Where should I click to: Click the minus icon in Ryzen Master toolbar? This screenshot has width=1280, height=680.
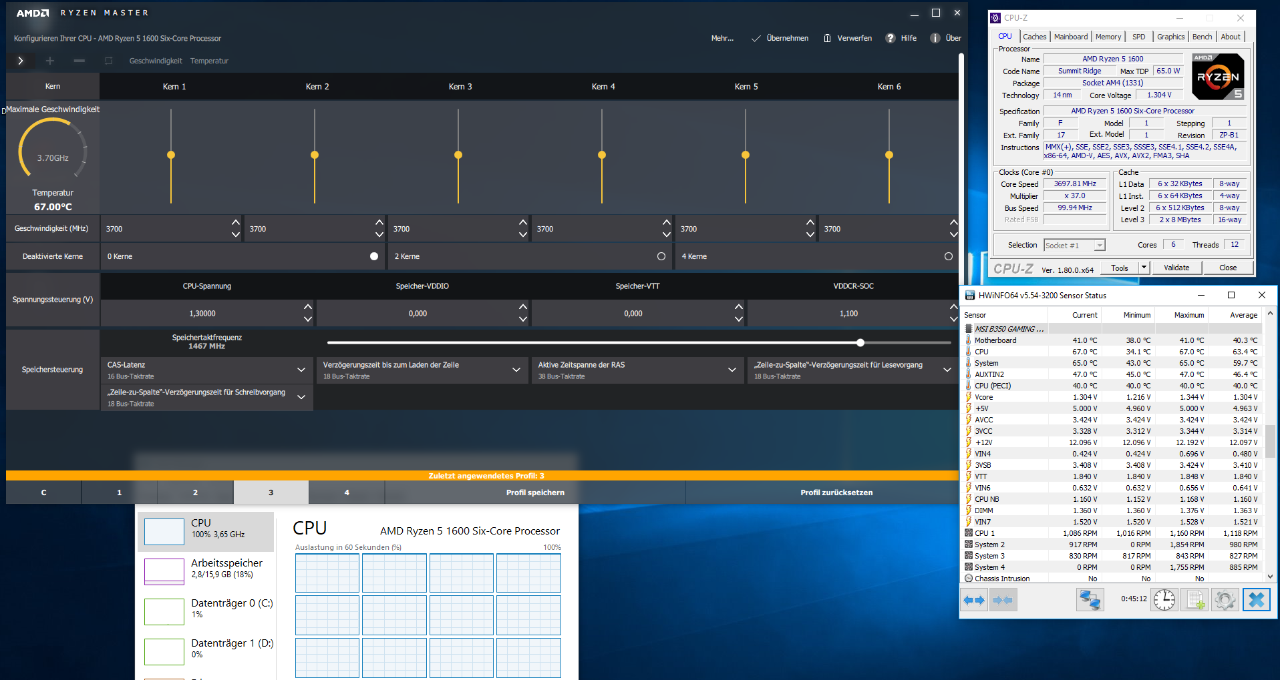(x=79, y=61)
